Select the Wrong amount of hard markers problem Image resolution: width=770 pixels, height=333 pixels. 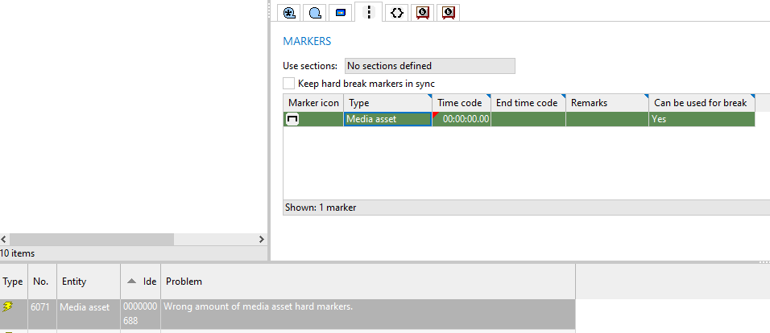[x=259, y=306]
